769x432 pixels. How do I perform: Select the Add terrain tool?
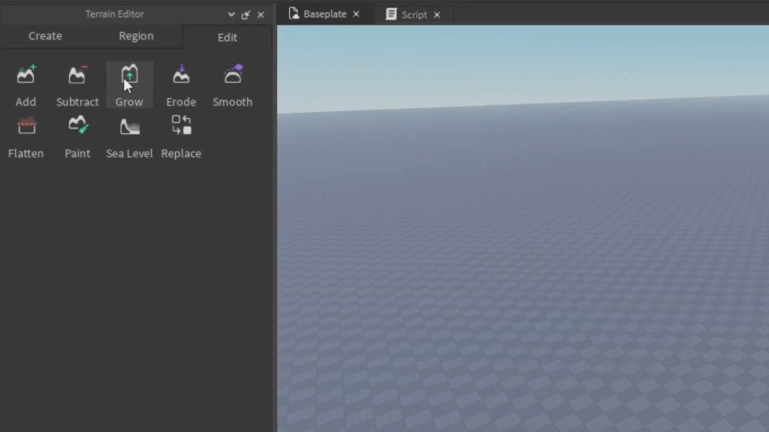click(26, 85)
